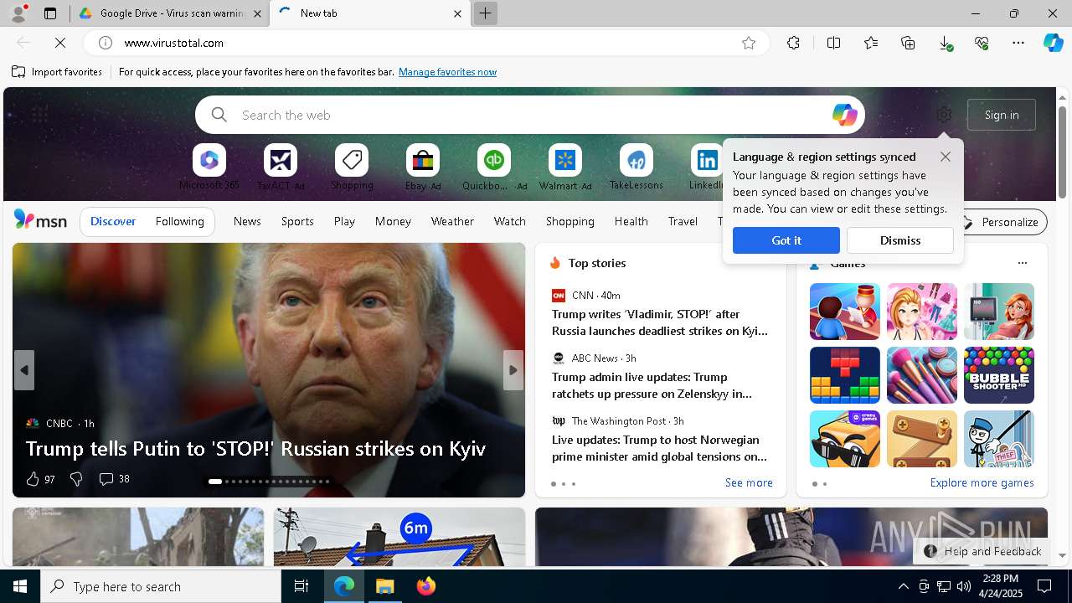This screenshot has width=1072, height=603.
Task: Stop loading the page
Action: pos(61,43)
